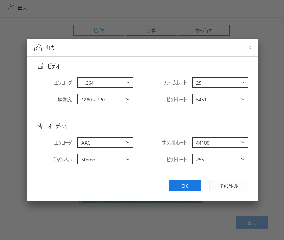The width and height of the screenshot is (284, 240).
Task: Expand the サンプルレート 44100 dropdown
Action: pos(220,142)
